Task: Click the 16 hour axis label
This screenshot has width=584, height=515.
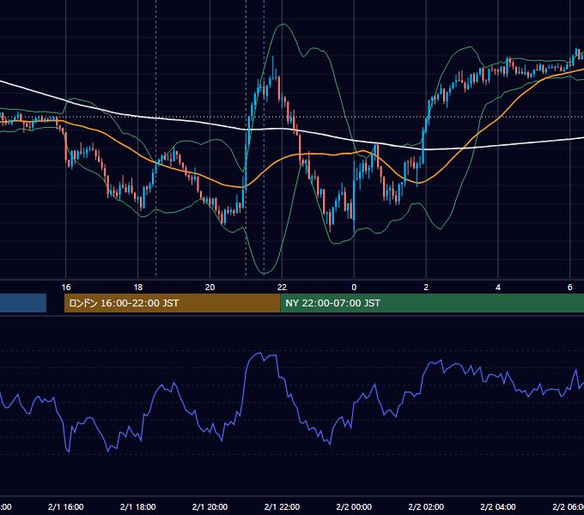Action: pyautogui.click(x=66, y=288)
